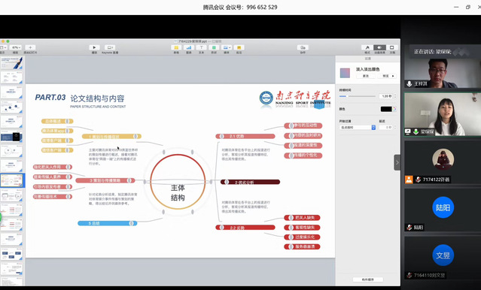
Task: Click the Change transition button
Action: (x=366, y=76)
